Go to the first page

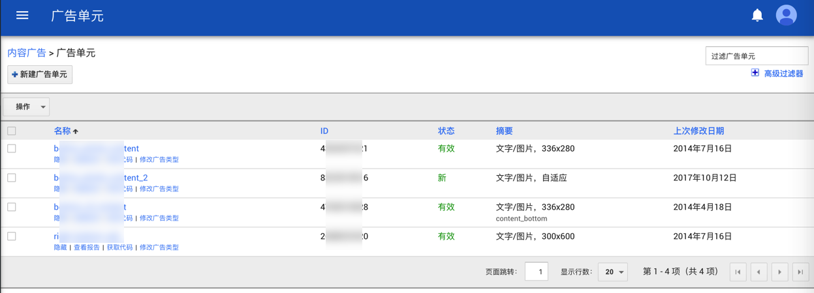tap(738, 272)
